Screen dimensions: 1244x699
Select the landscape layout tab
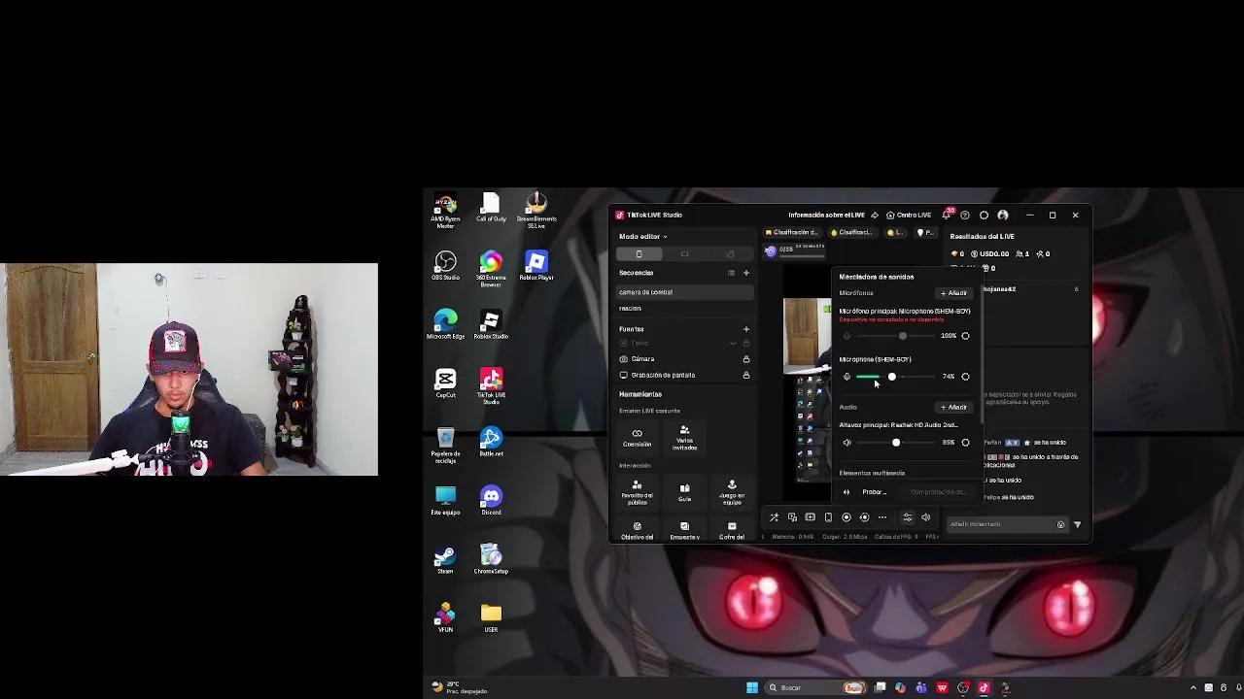click(684, 254)
